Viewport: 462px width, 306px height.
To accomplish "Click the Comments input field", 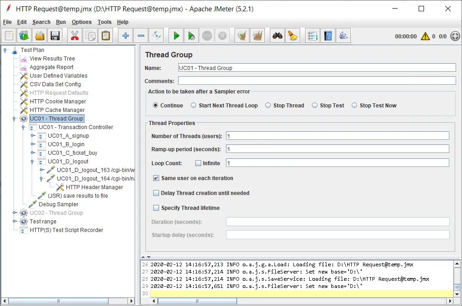I will click(317, 81).
